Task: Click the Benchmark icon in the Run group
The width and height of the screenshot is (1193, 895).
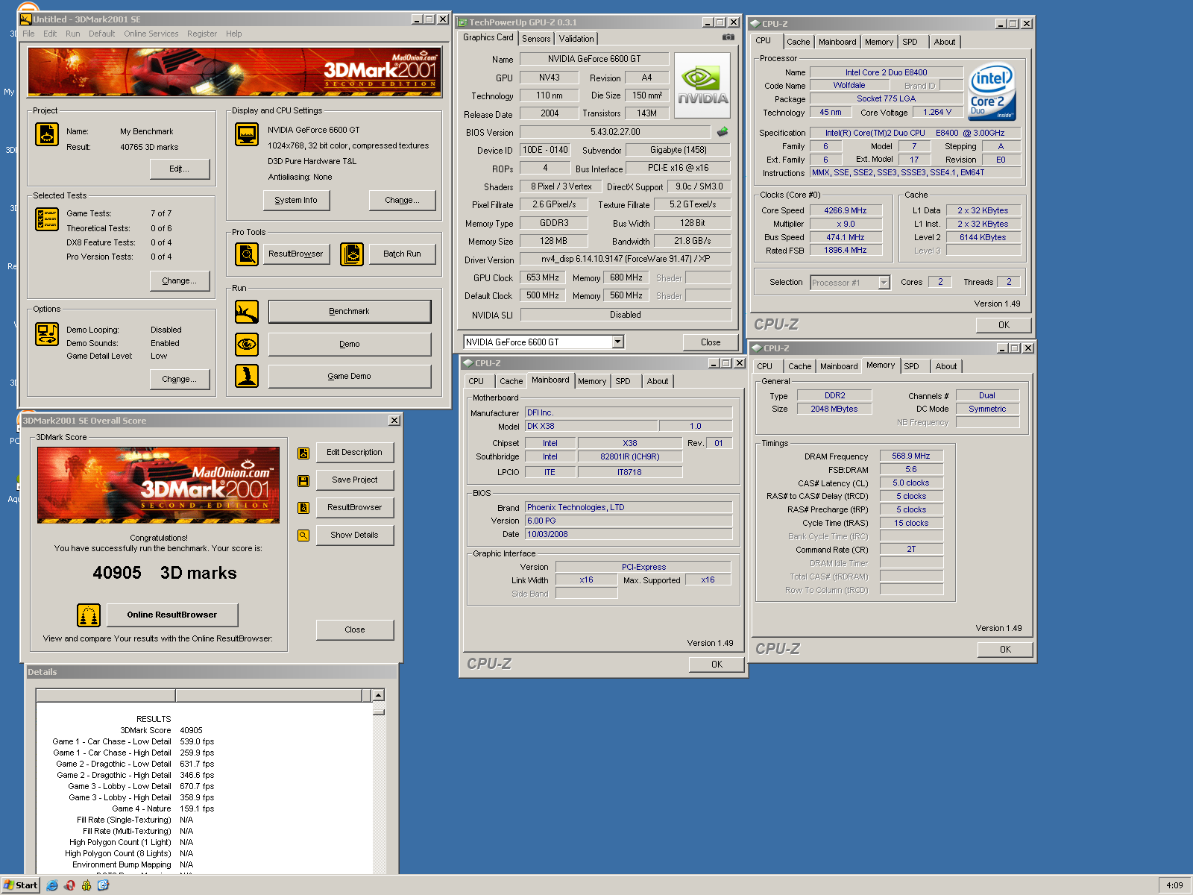Action: coord(247,312)
